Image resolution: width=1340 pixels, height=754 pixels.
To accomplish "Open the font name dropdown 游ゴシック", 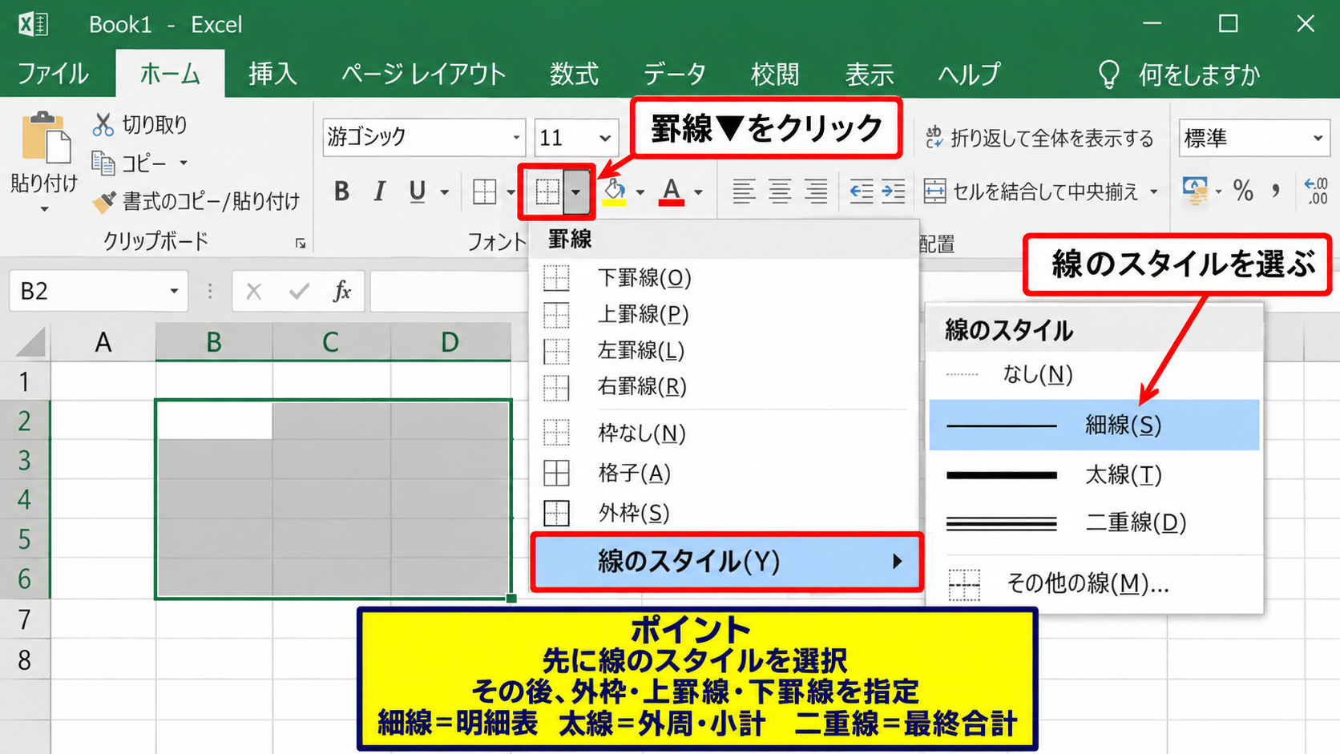I will pos(516,138).
